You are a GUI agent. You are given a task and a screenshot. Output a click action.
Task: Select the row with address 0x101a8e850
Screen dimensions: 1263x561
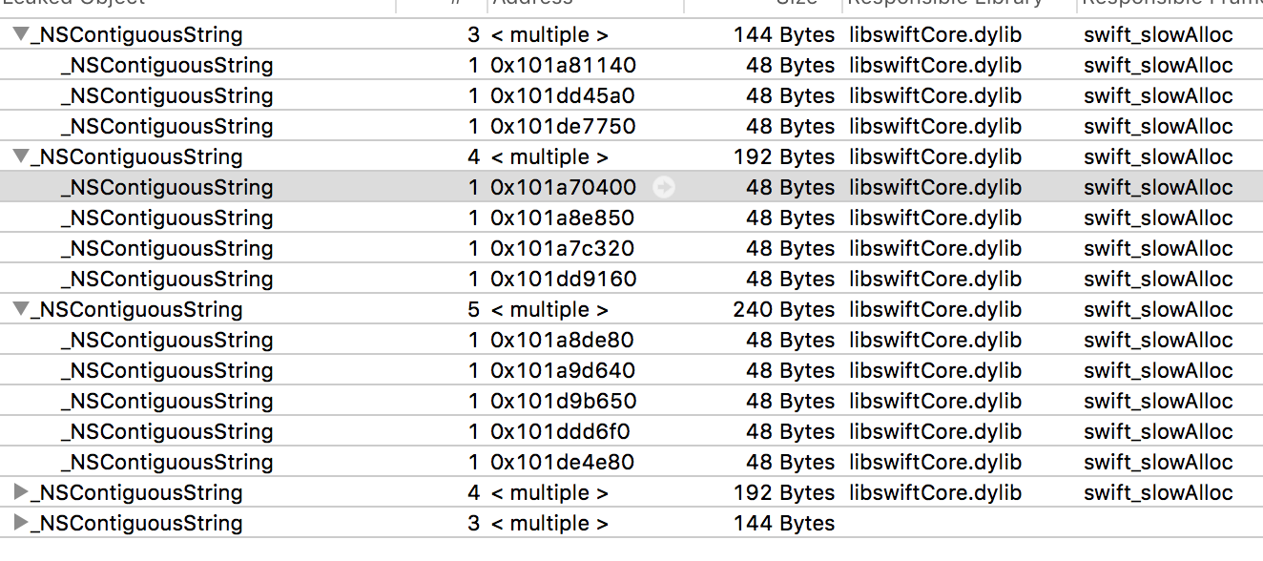631,218
